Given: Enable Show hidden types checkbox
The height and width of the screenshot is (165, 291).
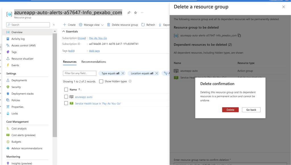Looking at the screenshot, I should coord(101,81).
